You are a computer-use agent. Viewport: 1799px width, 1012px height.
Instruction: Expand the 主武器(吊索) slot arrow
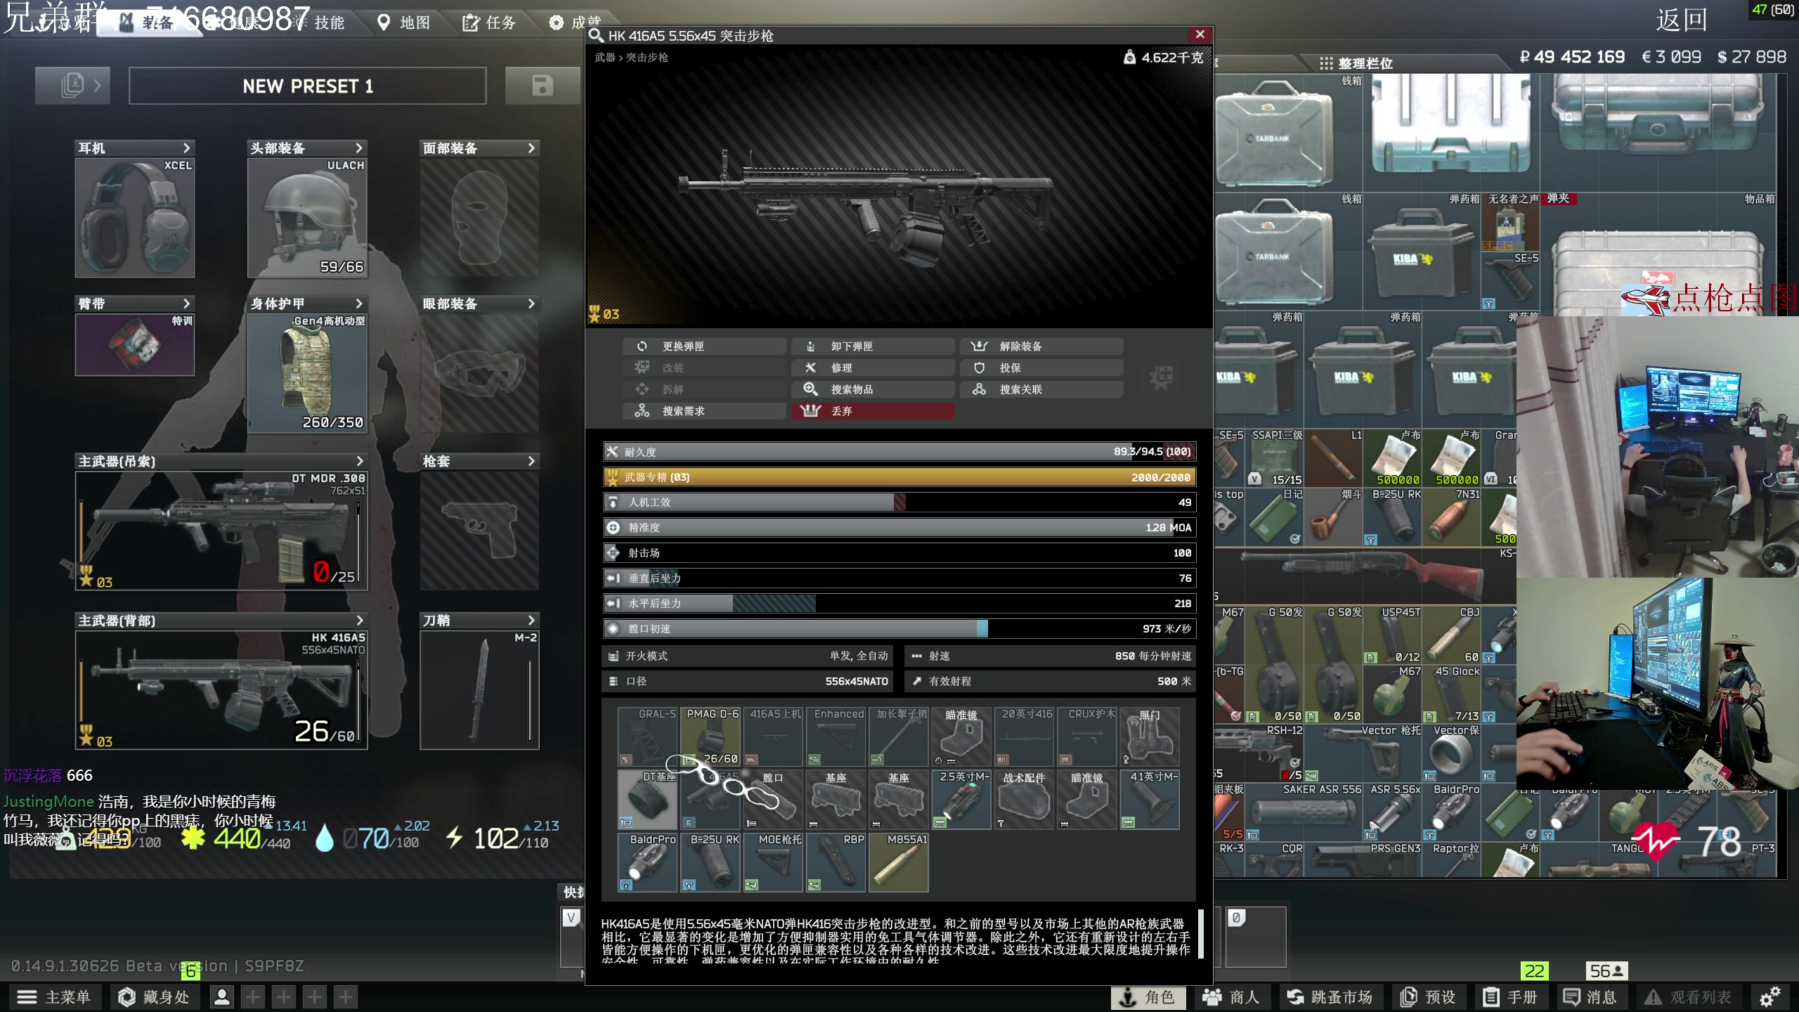(359, 461)
